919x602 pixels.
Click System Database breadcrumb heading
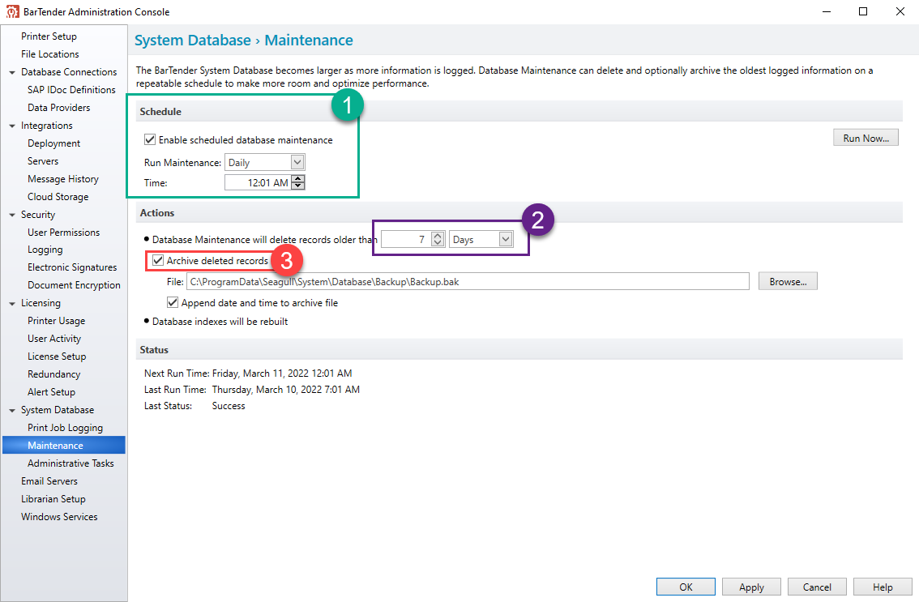click(193, 40)
